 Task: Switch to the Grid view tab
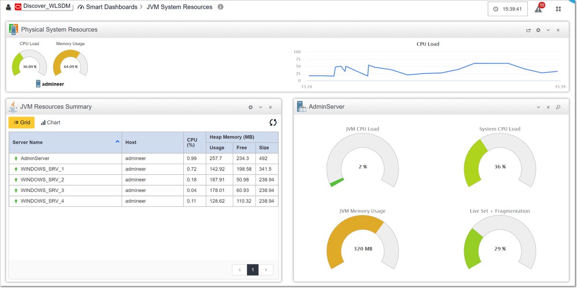22,122
